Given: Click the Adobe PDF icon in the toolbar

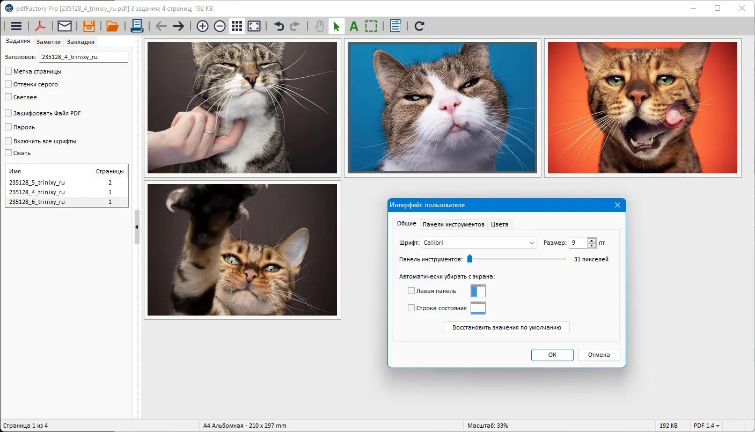Looking at the screenshot, I should coord(41,26).
